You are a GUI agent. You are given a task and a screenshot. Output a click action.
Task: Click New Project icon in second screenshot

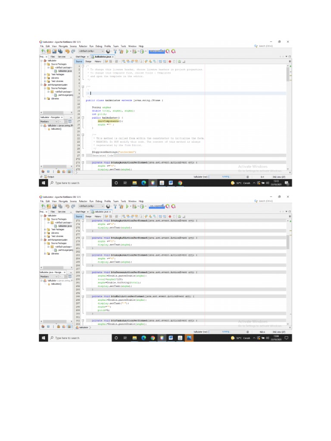[x=49, y=206]
